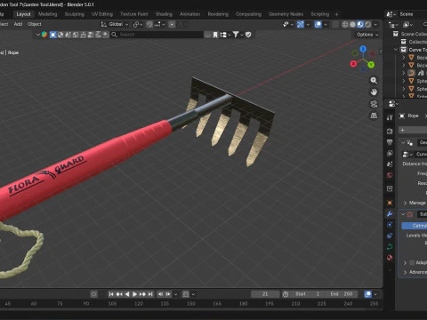
Task: Switch to the UV Editing workspace tab
Action: [x=102, y=14]
